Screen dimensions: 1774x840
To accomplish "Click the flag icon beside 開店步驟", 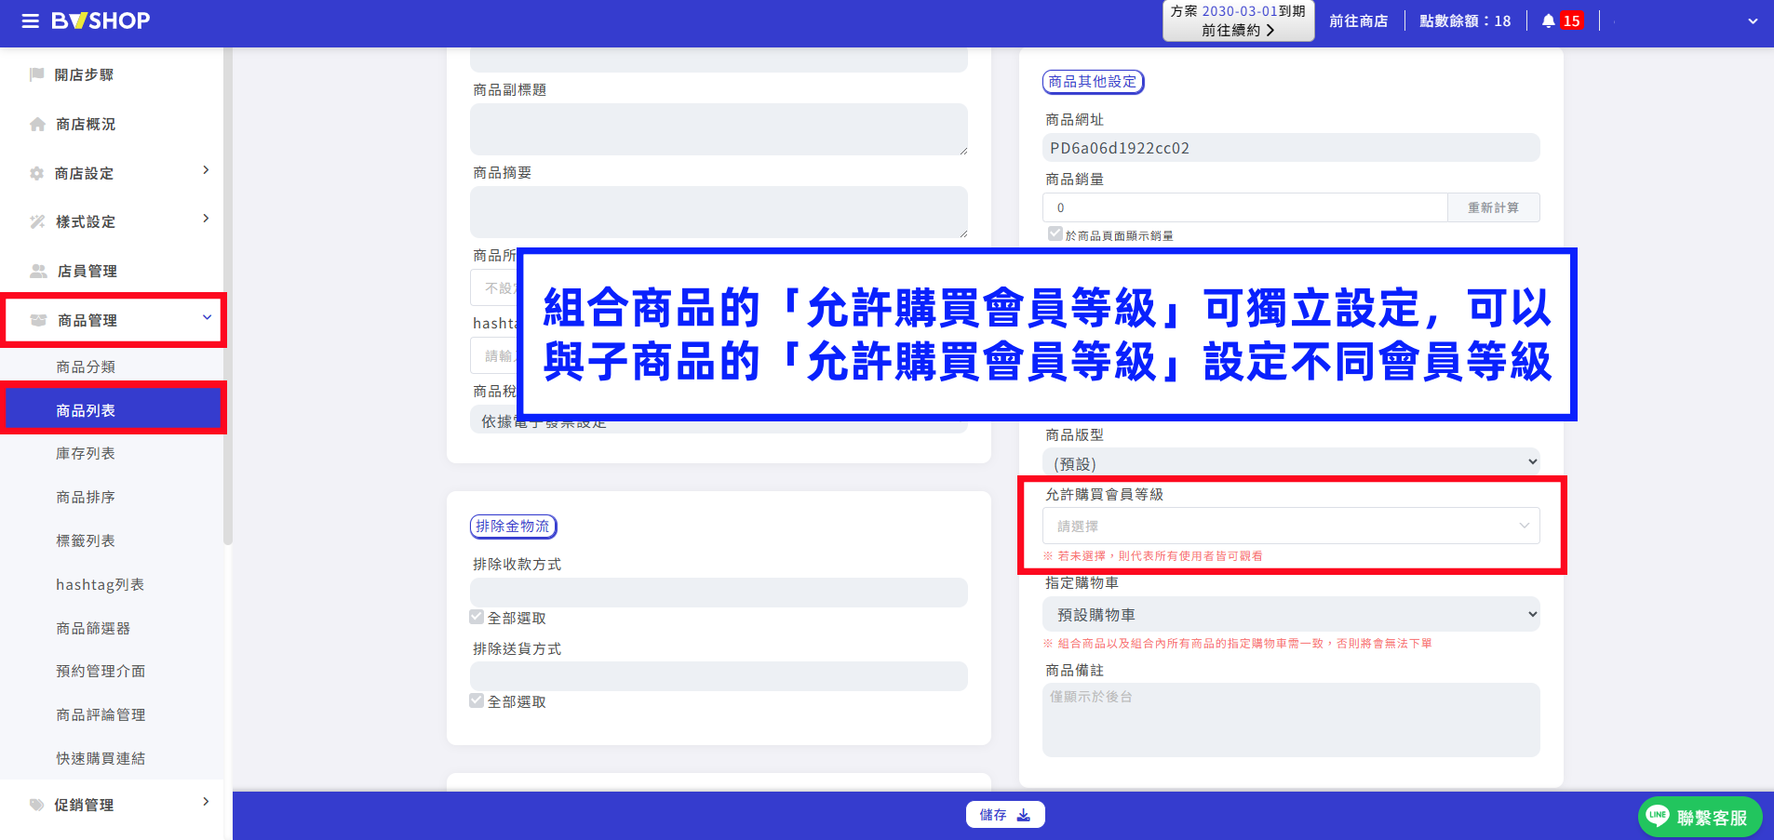I will 37,74.
